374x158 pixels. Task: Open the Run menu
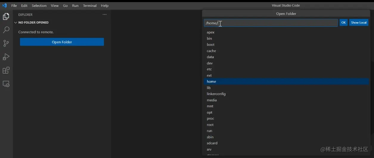click(x=75, y=6)
